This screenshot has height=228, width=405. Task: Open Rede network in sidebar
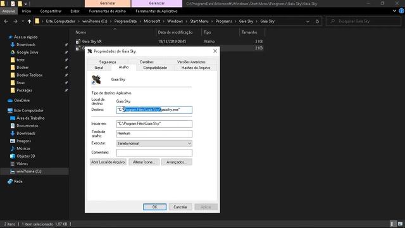point(18,182)
